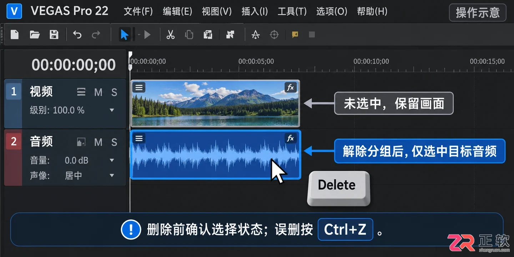Open the small arrow beside the edit tool
The height and width of the screenshot is (257, 514).
139,35
